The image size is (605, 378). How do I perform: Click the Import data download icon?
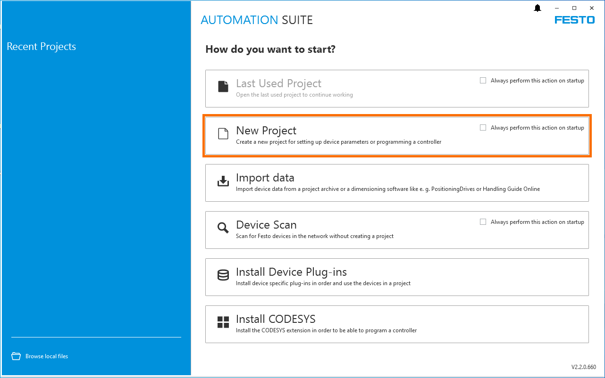(223, 181)
